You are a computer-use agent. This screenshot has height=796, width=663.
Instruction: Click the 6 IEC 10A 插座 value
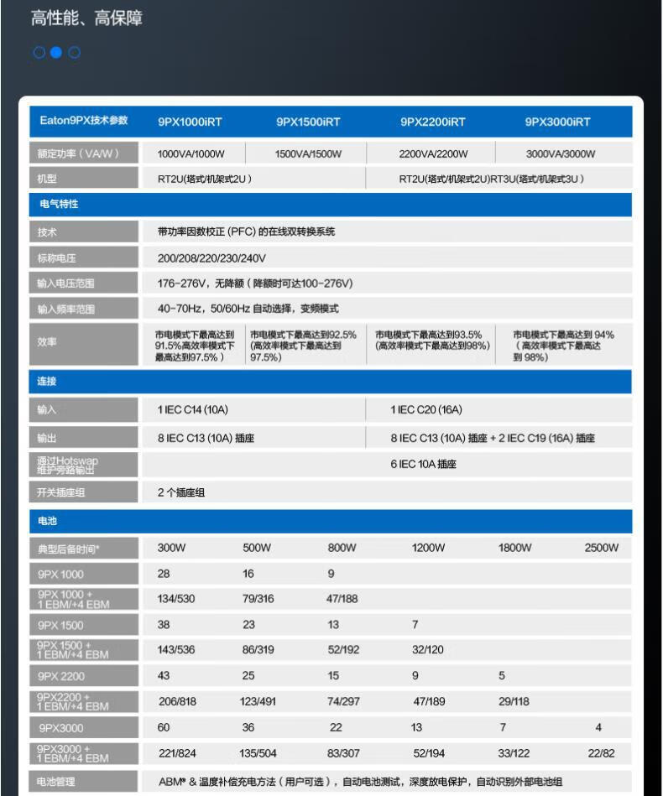pos(423,464)
